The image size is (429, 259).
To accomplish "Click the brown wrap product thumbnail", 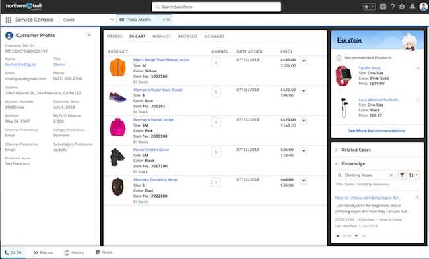I will (117, 187).
